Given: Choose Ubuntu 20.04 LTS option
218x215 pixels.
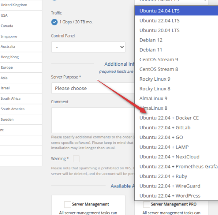Looking at the screenshot, I should [x=176, y=30].
